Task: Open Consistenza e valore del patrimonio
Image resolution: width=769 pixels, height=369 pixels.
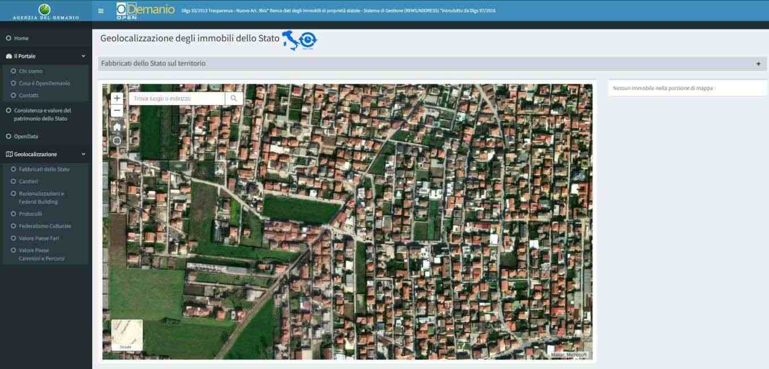Action: pos(42,115)
